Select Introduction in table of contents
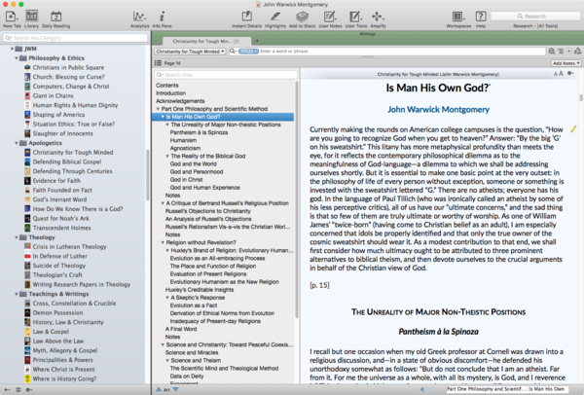584x395 pixels. tap(170, 93)
